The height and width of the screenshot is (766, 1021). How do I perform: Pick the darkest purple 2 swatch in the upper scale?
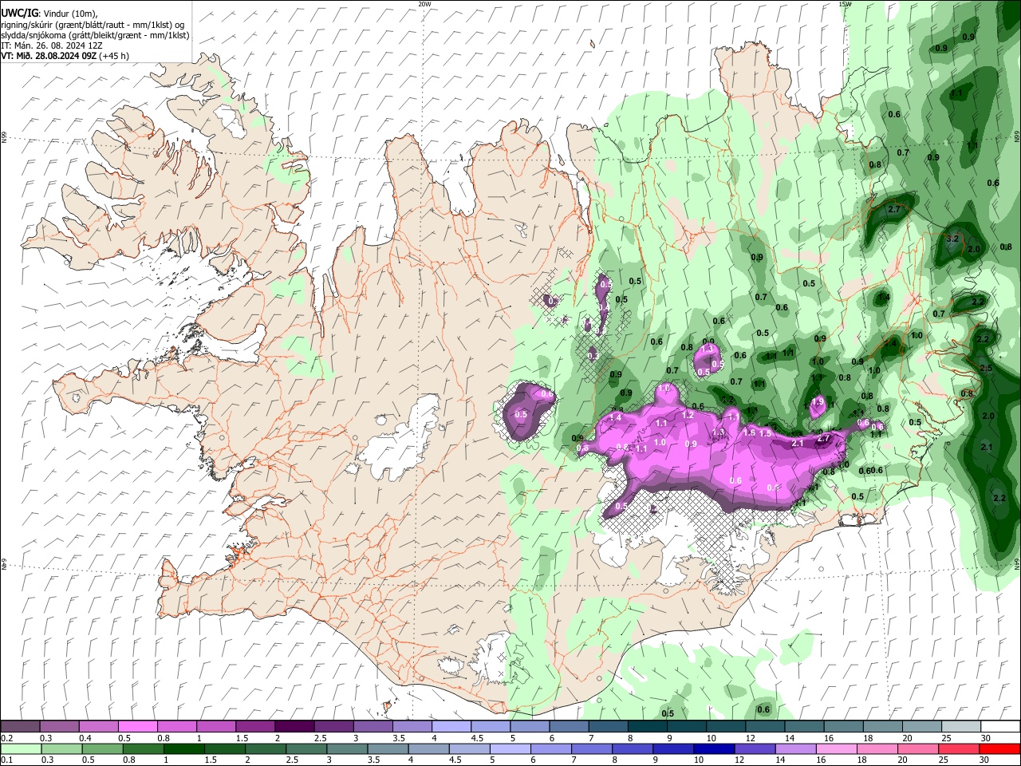(294, 726)
